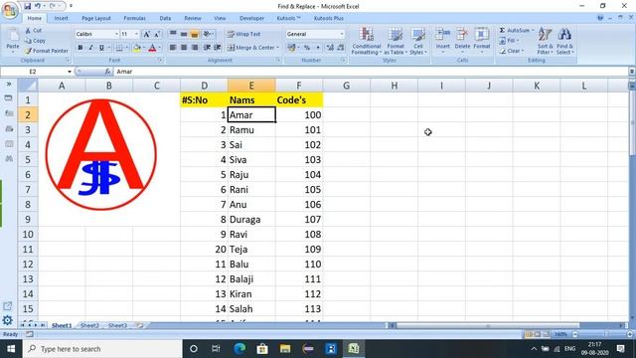Open the font size dropdown
The height and width of the screenshot is (358, 636).
137,34
